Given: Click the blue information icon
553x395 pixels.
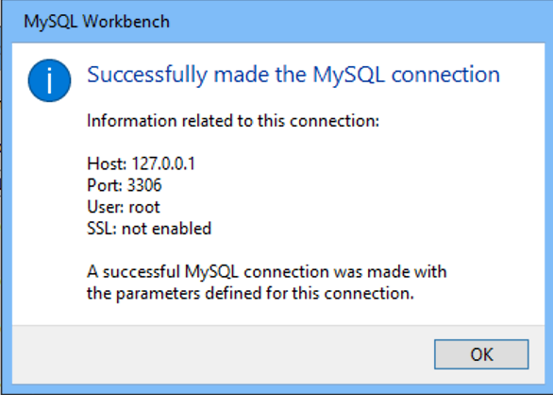Looking at the screenshot, I should click(49, 80).
